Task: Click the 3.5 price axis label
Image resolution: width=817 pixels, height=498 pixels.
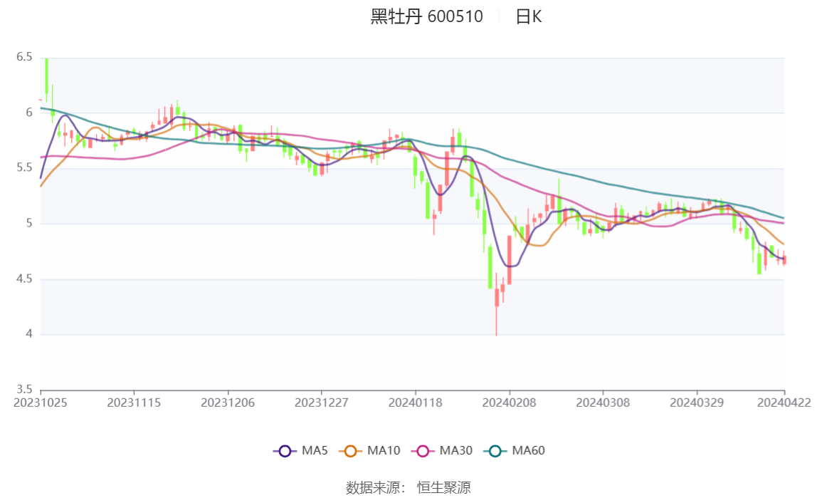Action: point(24,389)
